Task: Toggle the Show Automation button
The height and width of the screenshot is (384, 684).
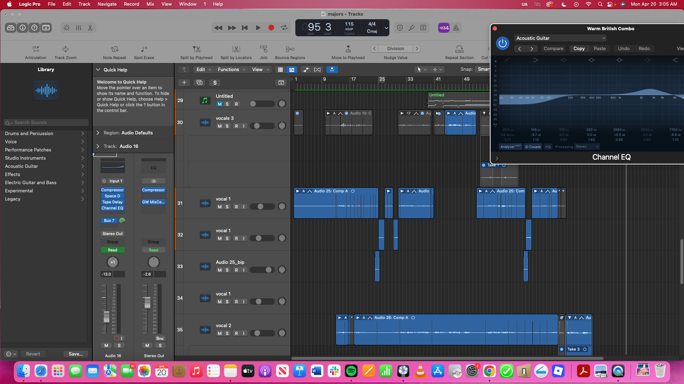Action: pyautogui.click(x=306, y=70)
